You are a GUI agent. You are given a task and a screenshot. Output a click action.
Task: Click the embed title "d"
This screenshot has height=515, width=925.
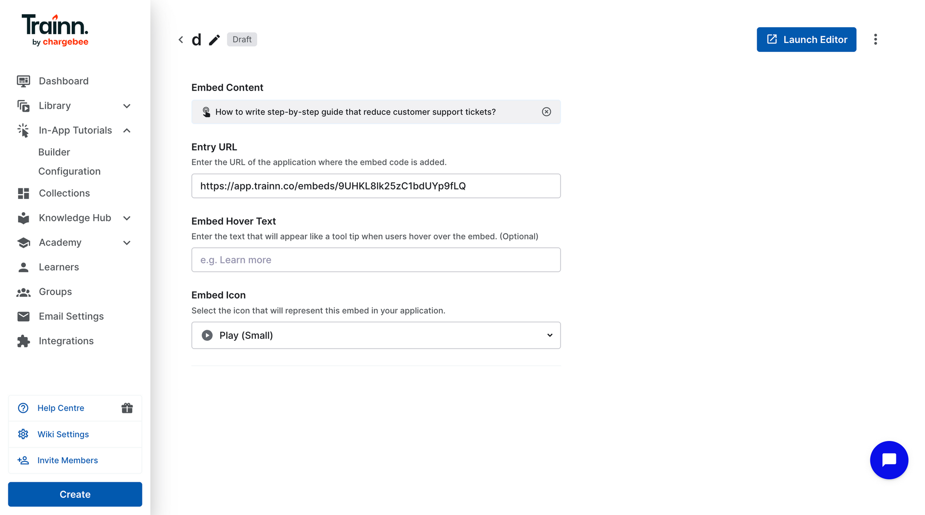(197, 40)
